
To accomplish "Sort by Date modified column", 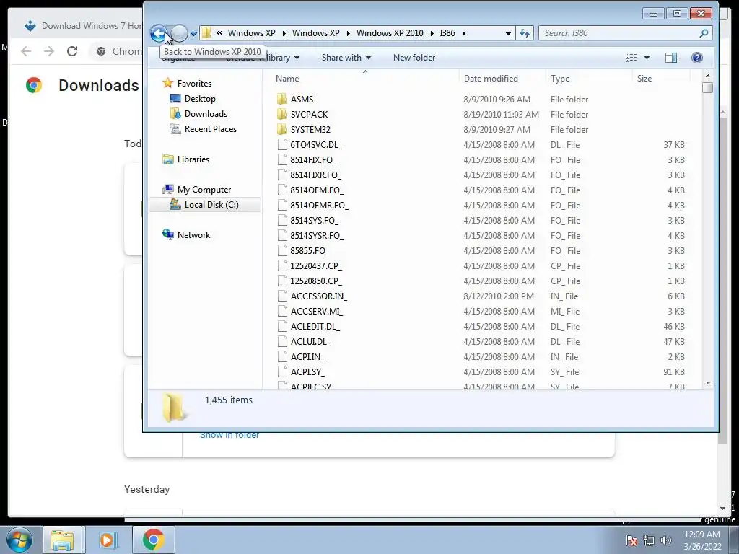I will click(x=491, y=79).
